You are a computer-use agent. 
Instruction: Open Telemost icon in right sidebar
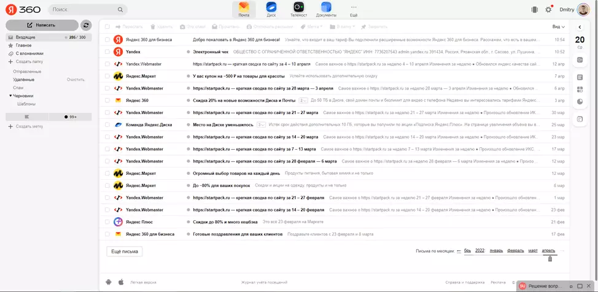pos(580,60)
